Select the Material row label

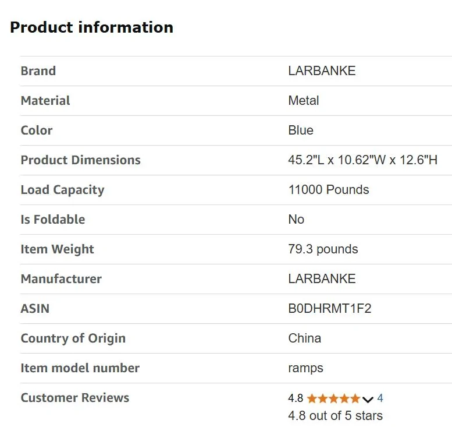point(45,101)
